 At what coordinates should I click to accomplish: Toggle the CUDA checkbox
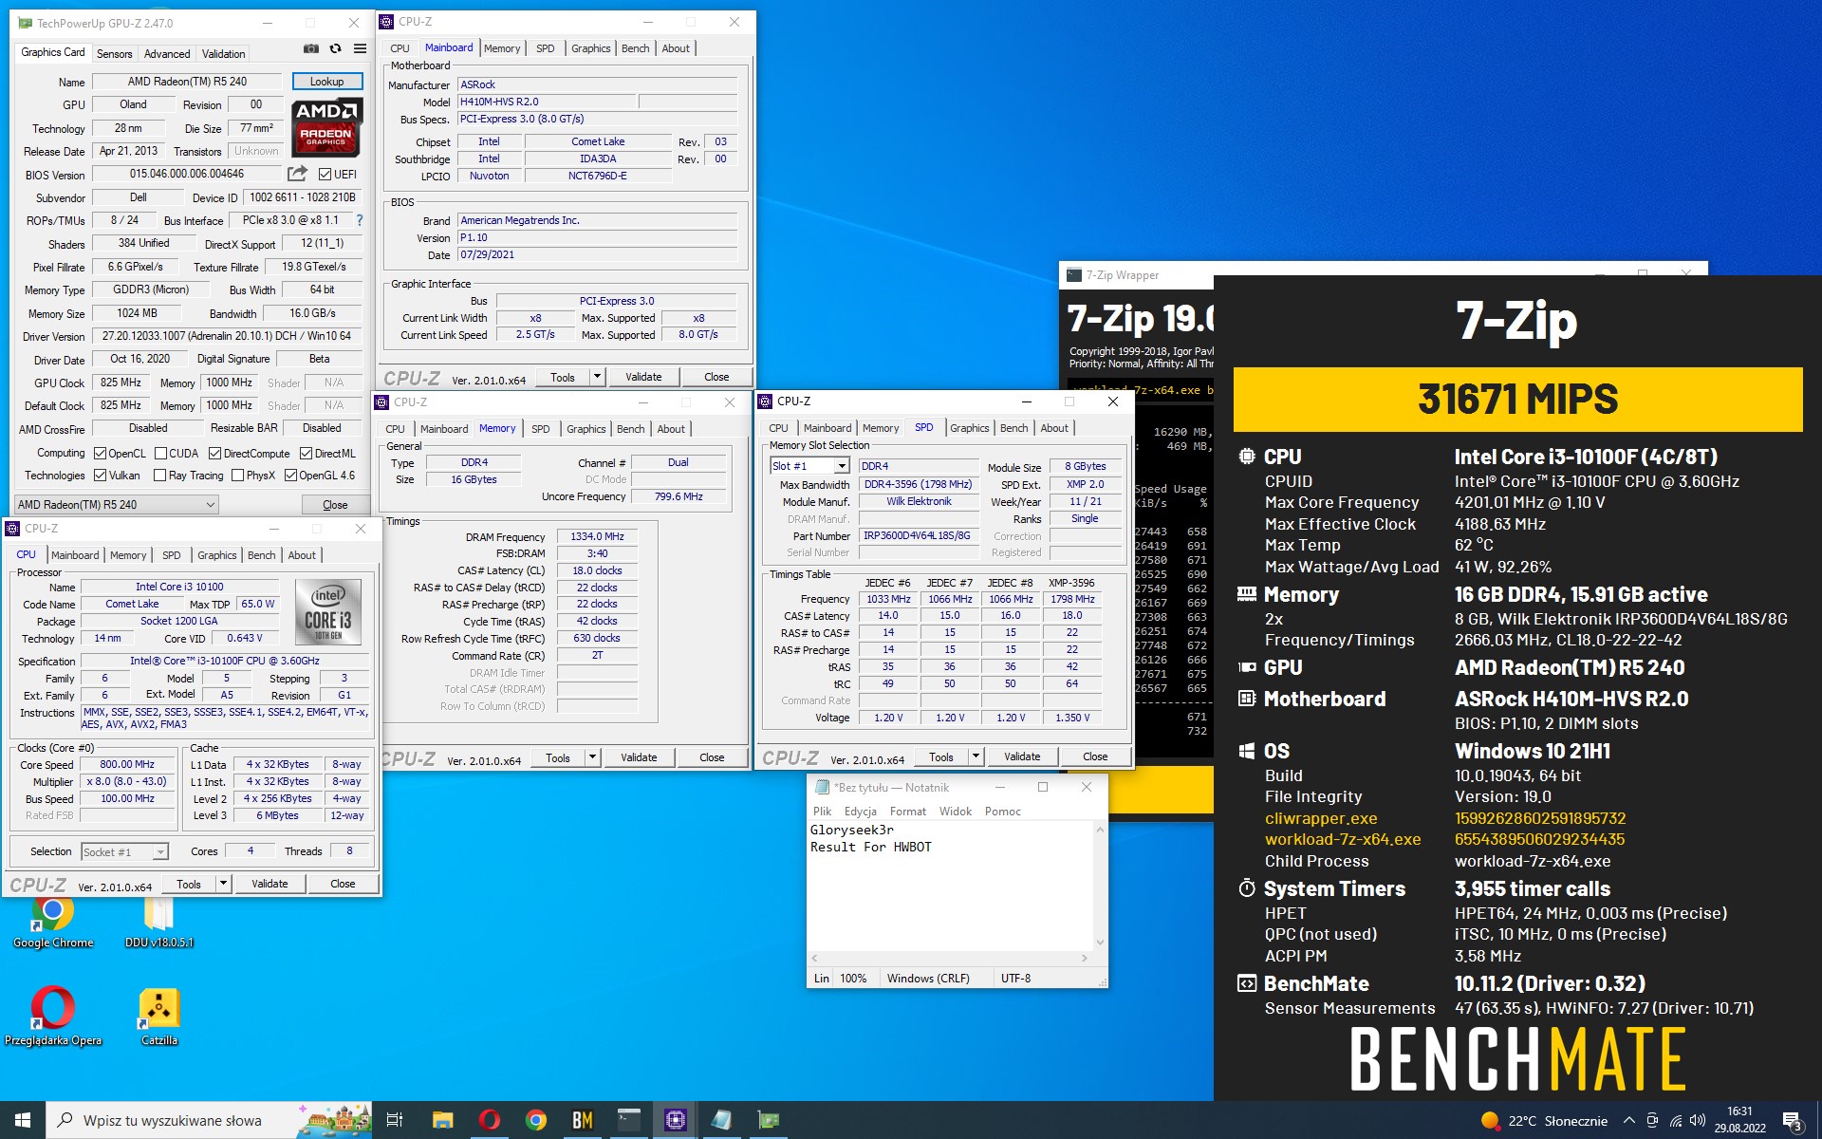coord(160,454)
